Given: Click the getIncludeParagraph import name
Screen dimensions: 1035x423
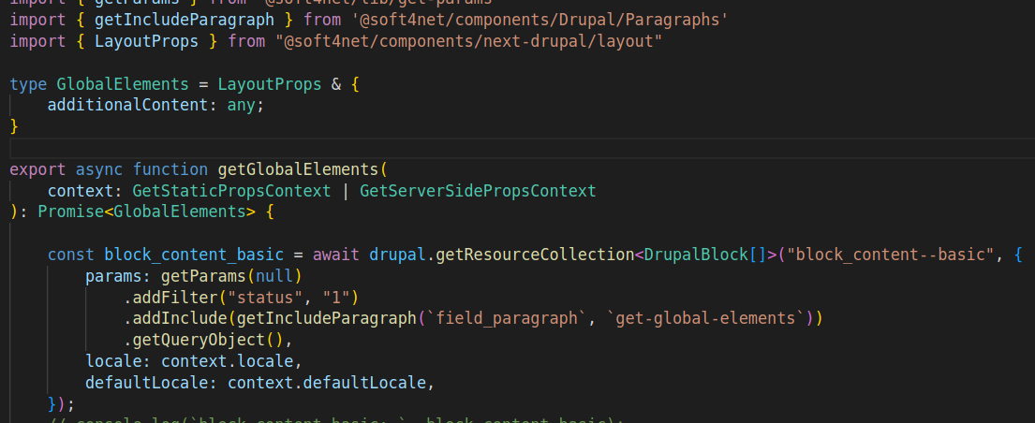Looking at the screenshot, I should 185,20.
